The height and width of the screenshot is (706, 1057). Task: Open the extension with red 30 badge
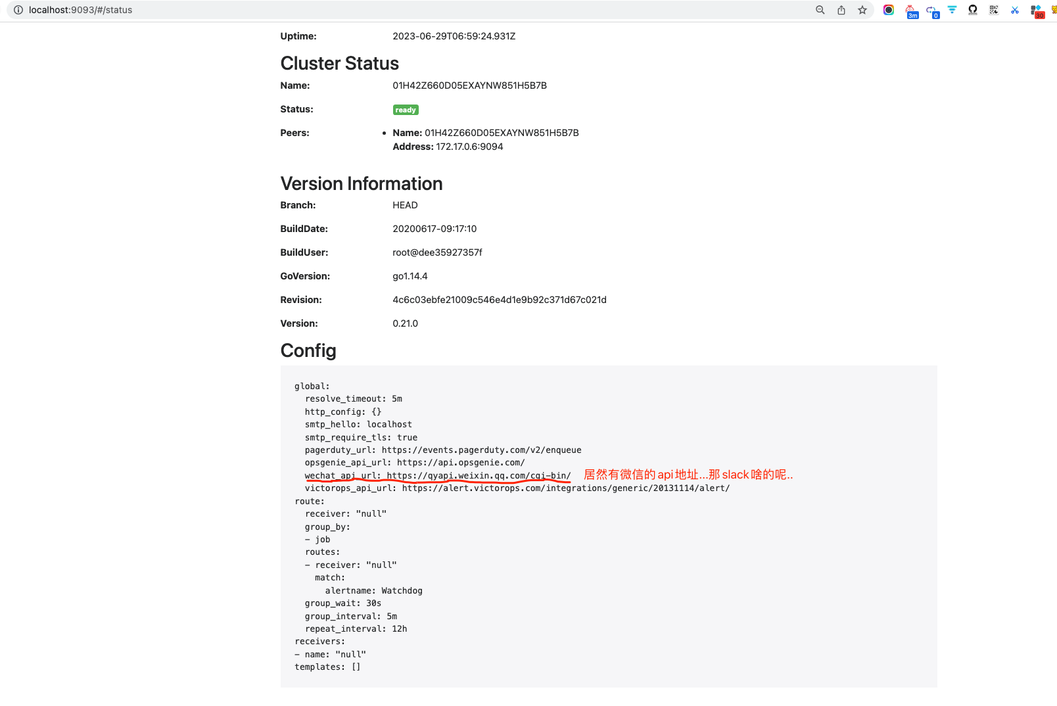pos(1037,11)
